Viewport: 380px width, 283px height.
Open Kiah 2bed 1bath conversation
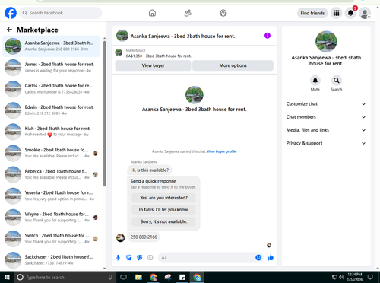pyautogui.click(x=52, y=132)
